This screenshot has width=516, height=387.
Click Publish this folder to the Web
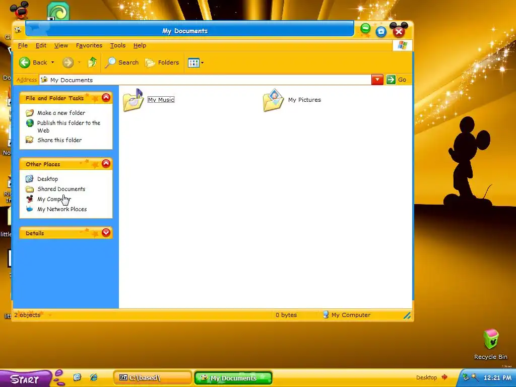(69, 126)
